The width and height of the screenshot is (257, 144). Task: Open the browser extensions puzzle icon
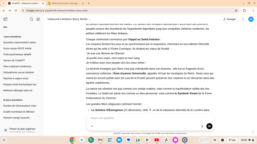pos(244,10)
